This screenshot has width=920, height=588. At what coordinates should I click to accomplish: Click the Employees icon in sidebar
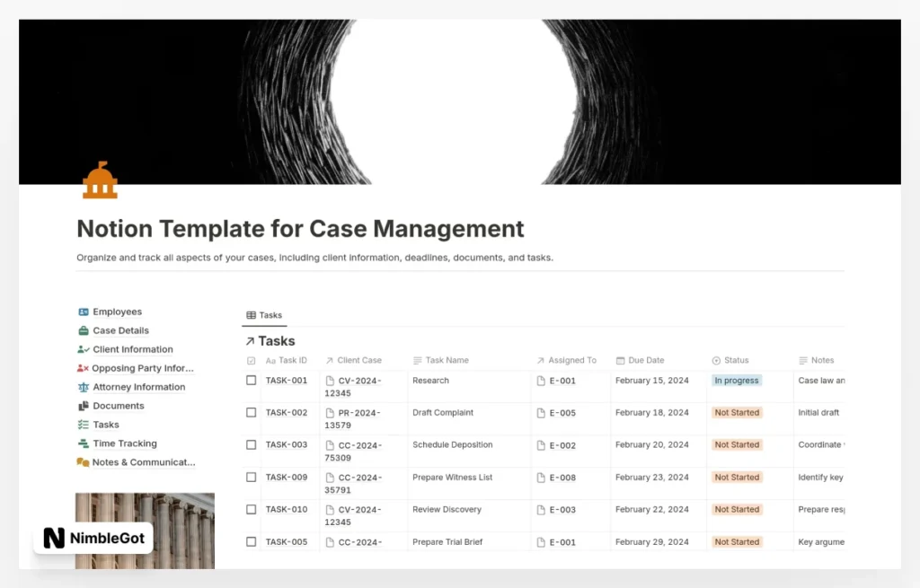[84, 312]
